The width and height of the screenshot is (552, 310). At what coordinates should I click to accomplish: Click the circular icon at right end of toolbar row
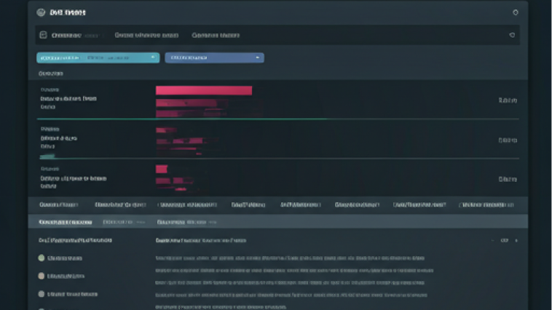tap(512, 35)
